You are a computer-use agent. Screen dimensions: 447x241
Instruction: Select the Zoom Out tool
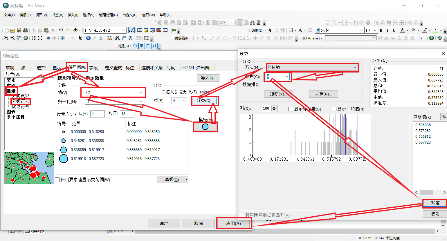coord(12,38)
